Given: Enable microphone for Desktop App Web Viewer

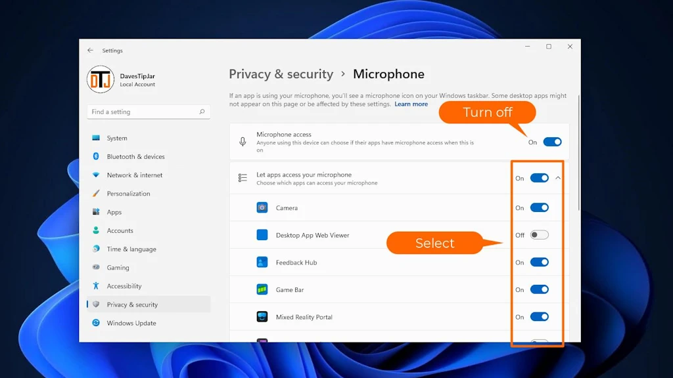Looking at the screenshot, I should (x=539, y=235).
